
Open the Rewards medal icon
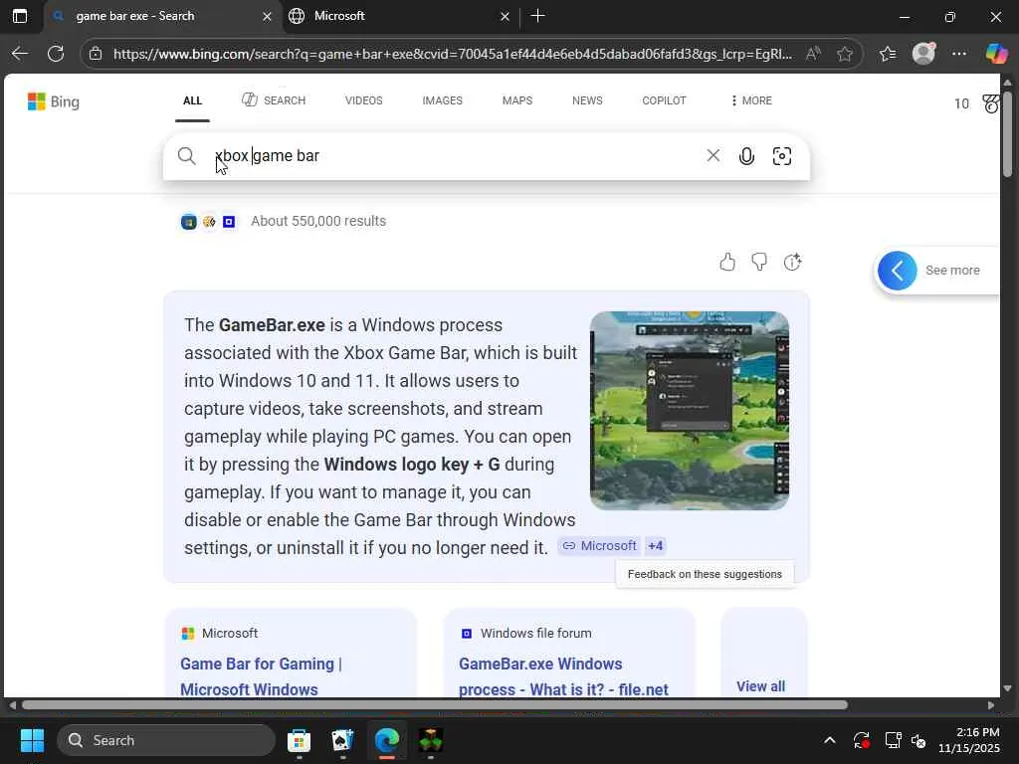[991, 103]
